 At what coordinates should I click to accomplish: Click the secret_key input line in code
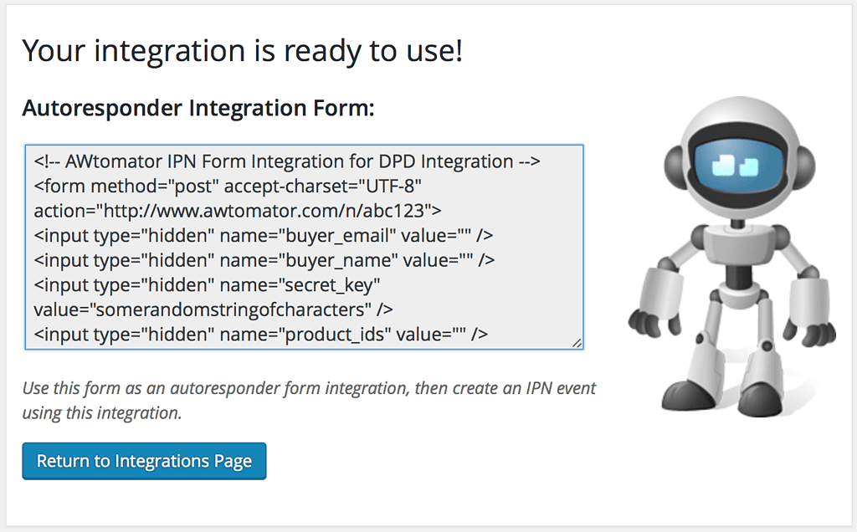point(208,285)
